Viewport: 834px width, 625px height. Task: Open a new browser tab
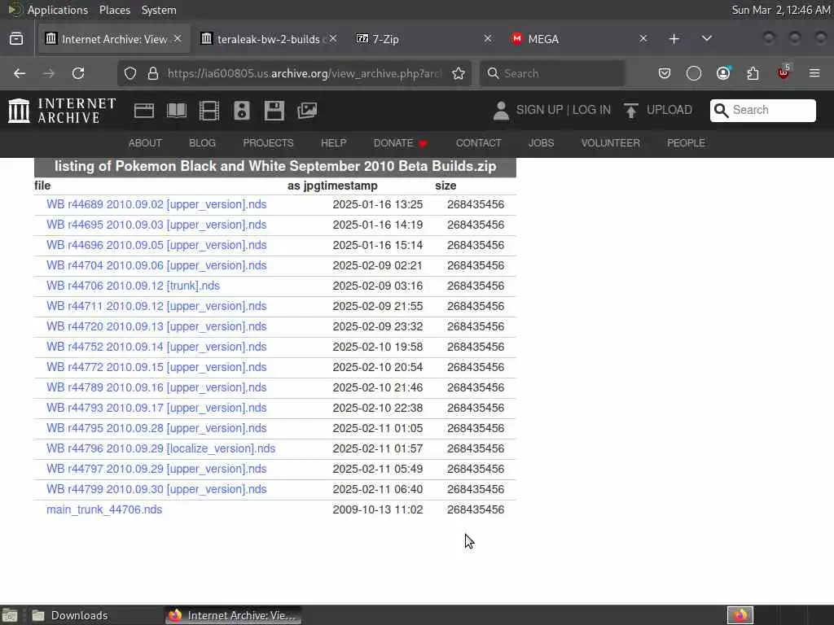click(674, 39)
